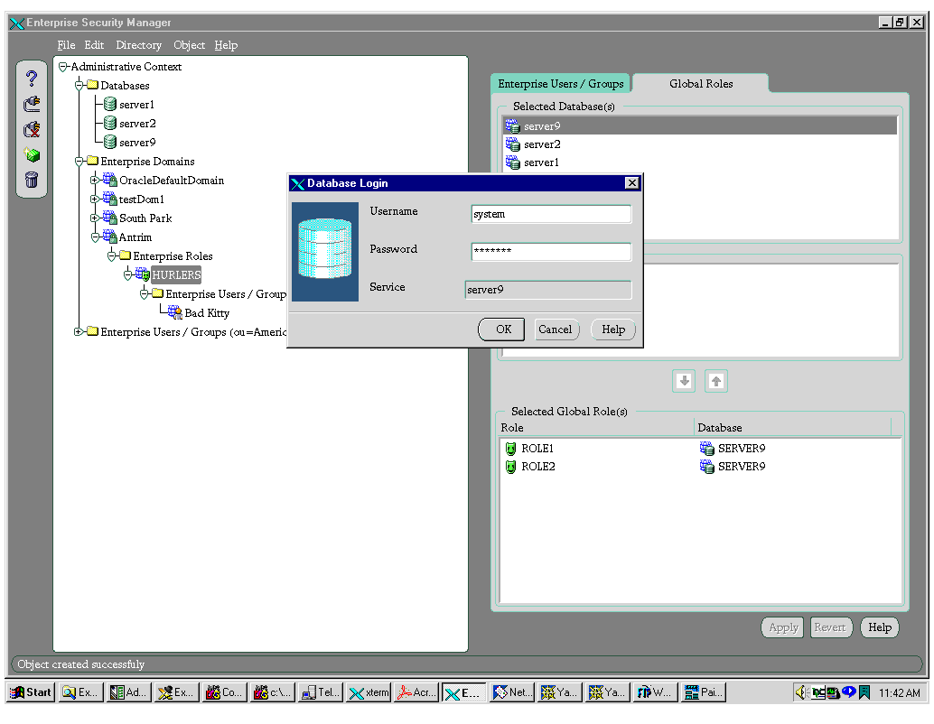Collapse the Databases folder node
The height and width of the screenshot is (724, 934).
[x=79, y=86]
